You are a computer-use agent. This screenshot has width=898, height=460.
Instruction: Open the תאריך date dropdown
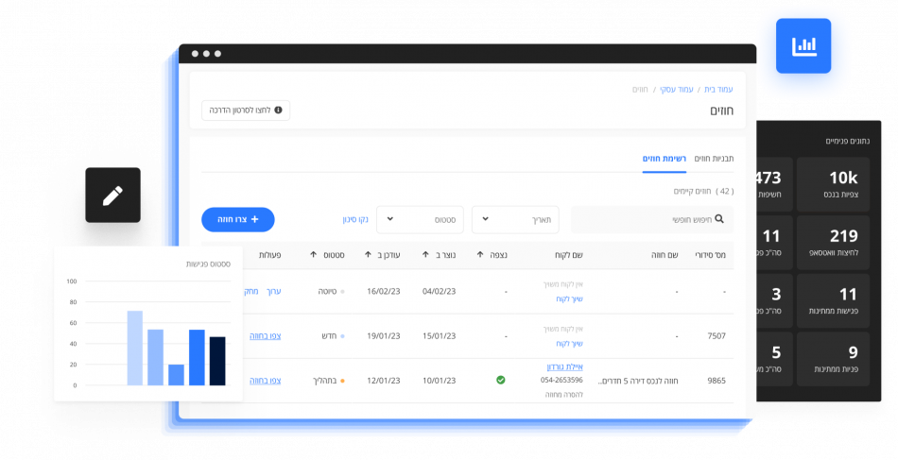tap(515, 219)
